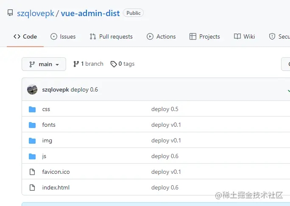
Task: Open the Projects tab
Action: pyautogui.click(x=205, y=36)
